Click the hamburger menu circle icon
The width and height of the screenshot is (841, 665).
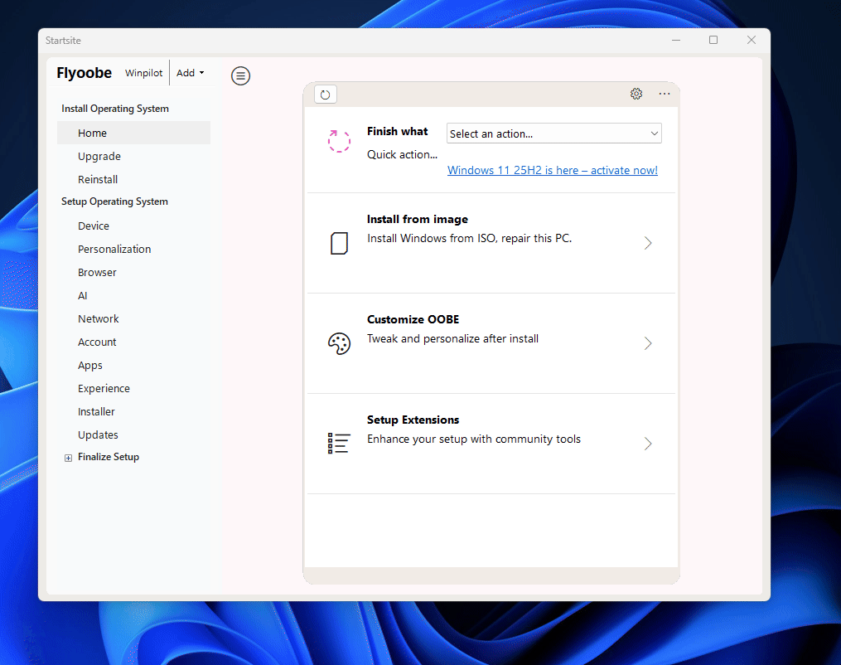[x=240, y=76]
